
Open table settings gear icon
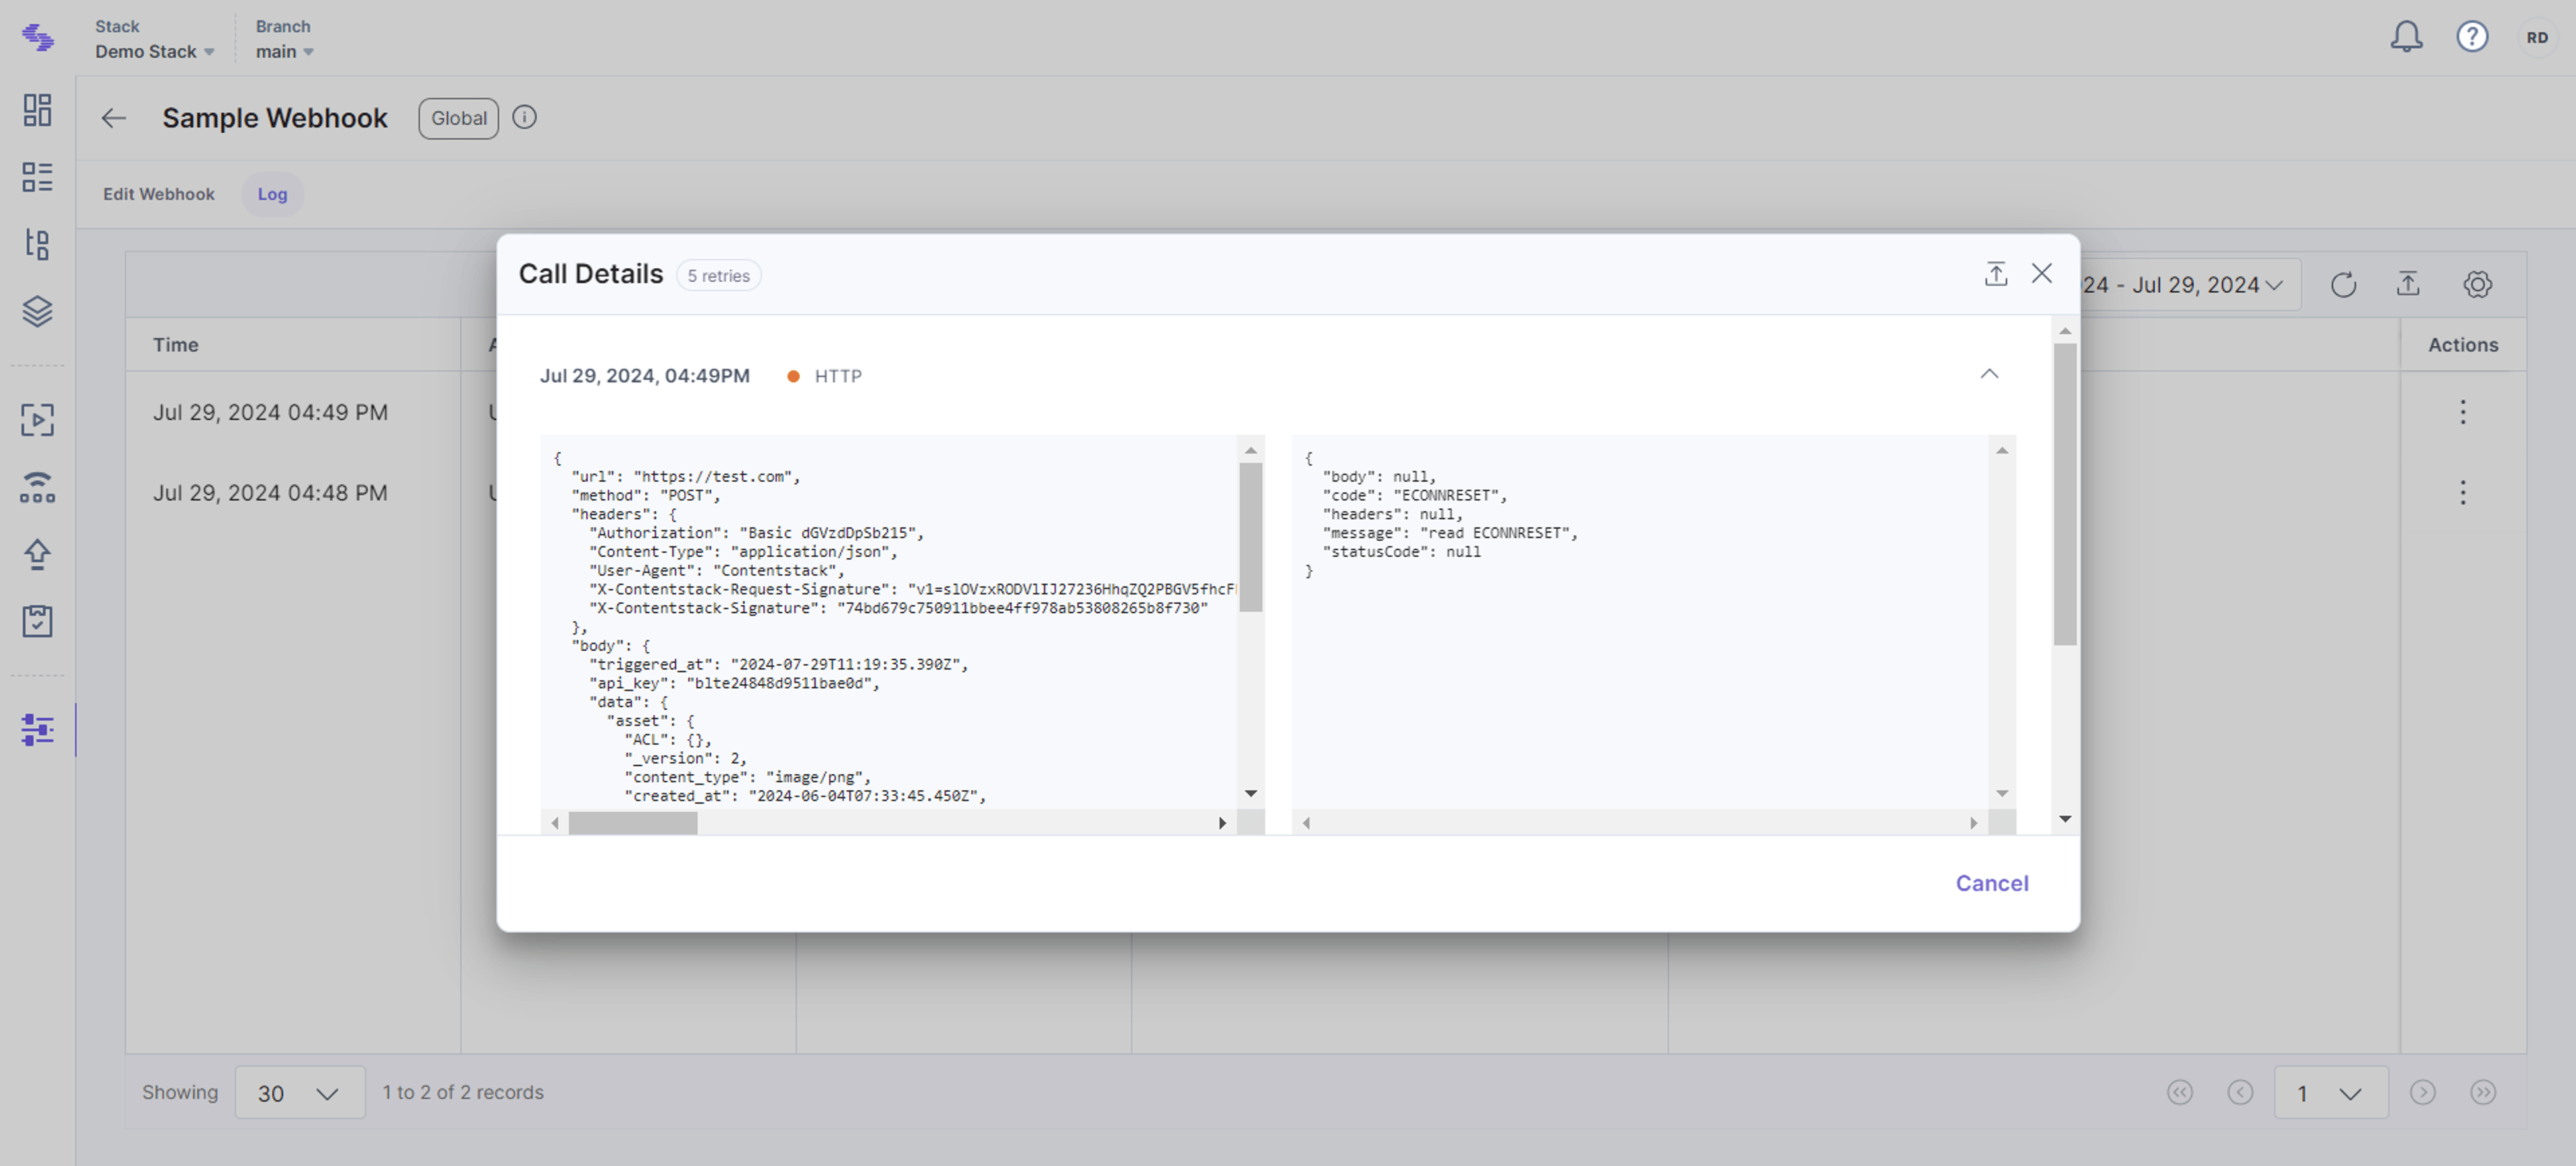click(x=2477, y=285)
